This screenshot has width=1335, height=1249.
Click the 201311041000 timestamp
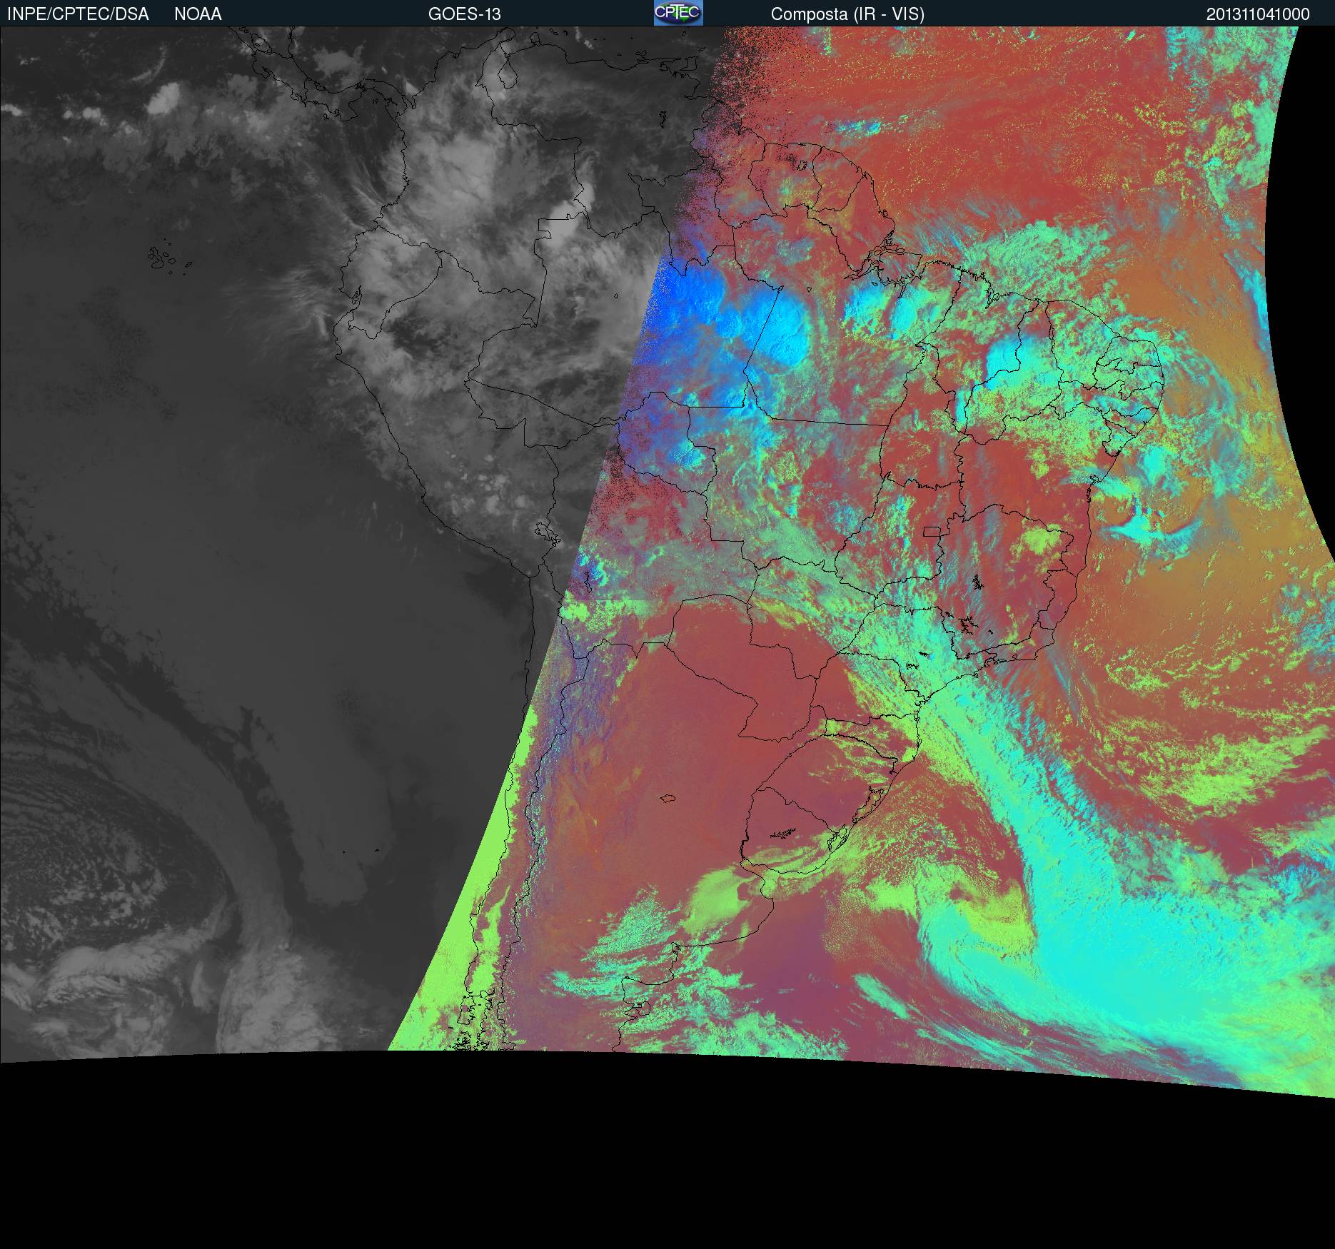click(1258, 14)
